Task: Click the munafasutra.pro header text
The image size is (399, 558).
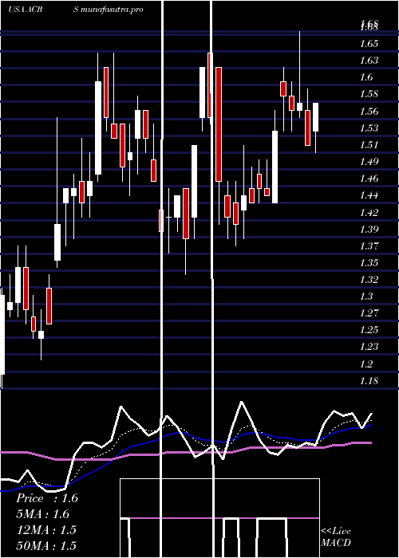Action: coord(113,10)
